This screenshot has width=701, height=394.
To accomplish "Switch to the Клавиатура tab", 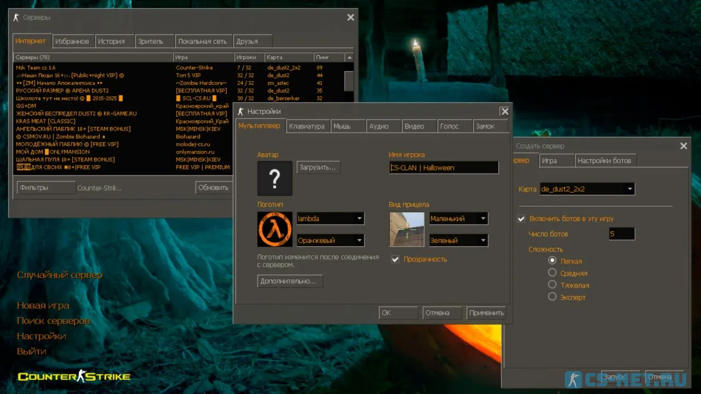I will tap(307, 126).
